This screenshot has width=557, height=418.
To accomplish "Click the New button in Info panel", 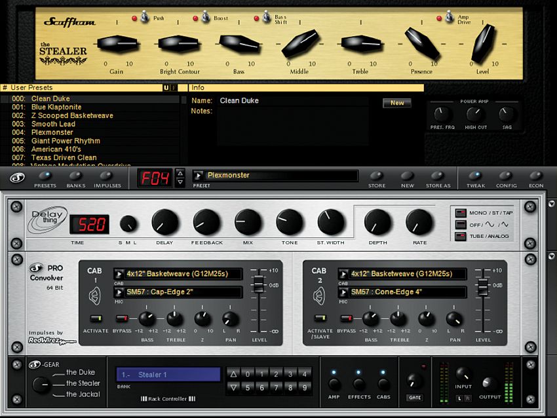I will [397, 103].
